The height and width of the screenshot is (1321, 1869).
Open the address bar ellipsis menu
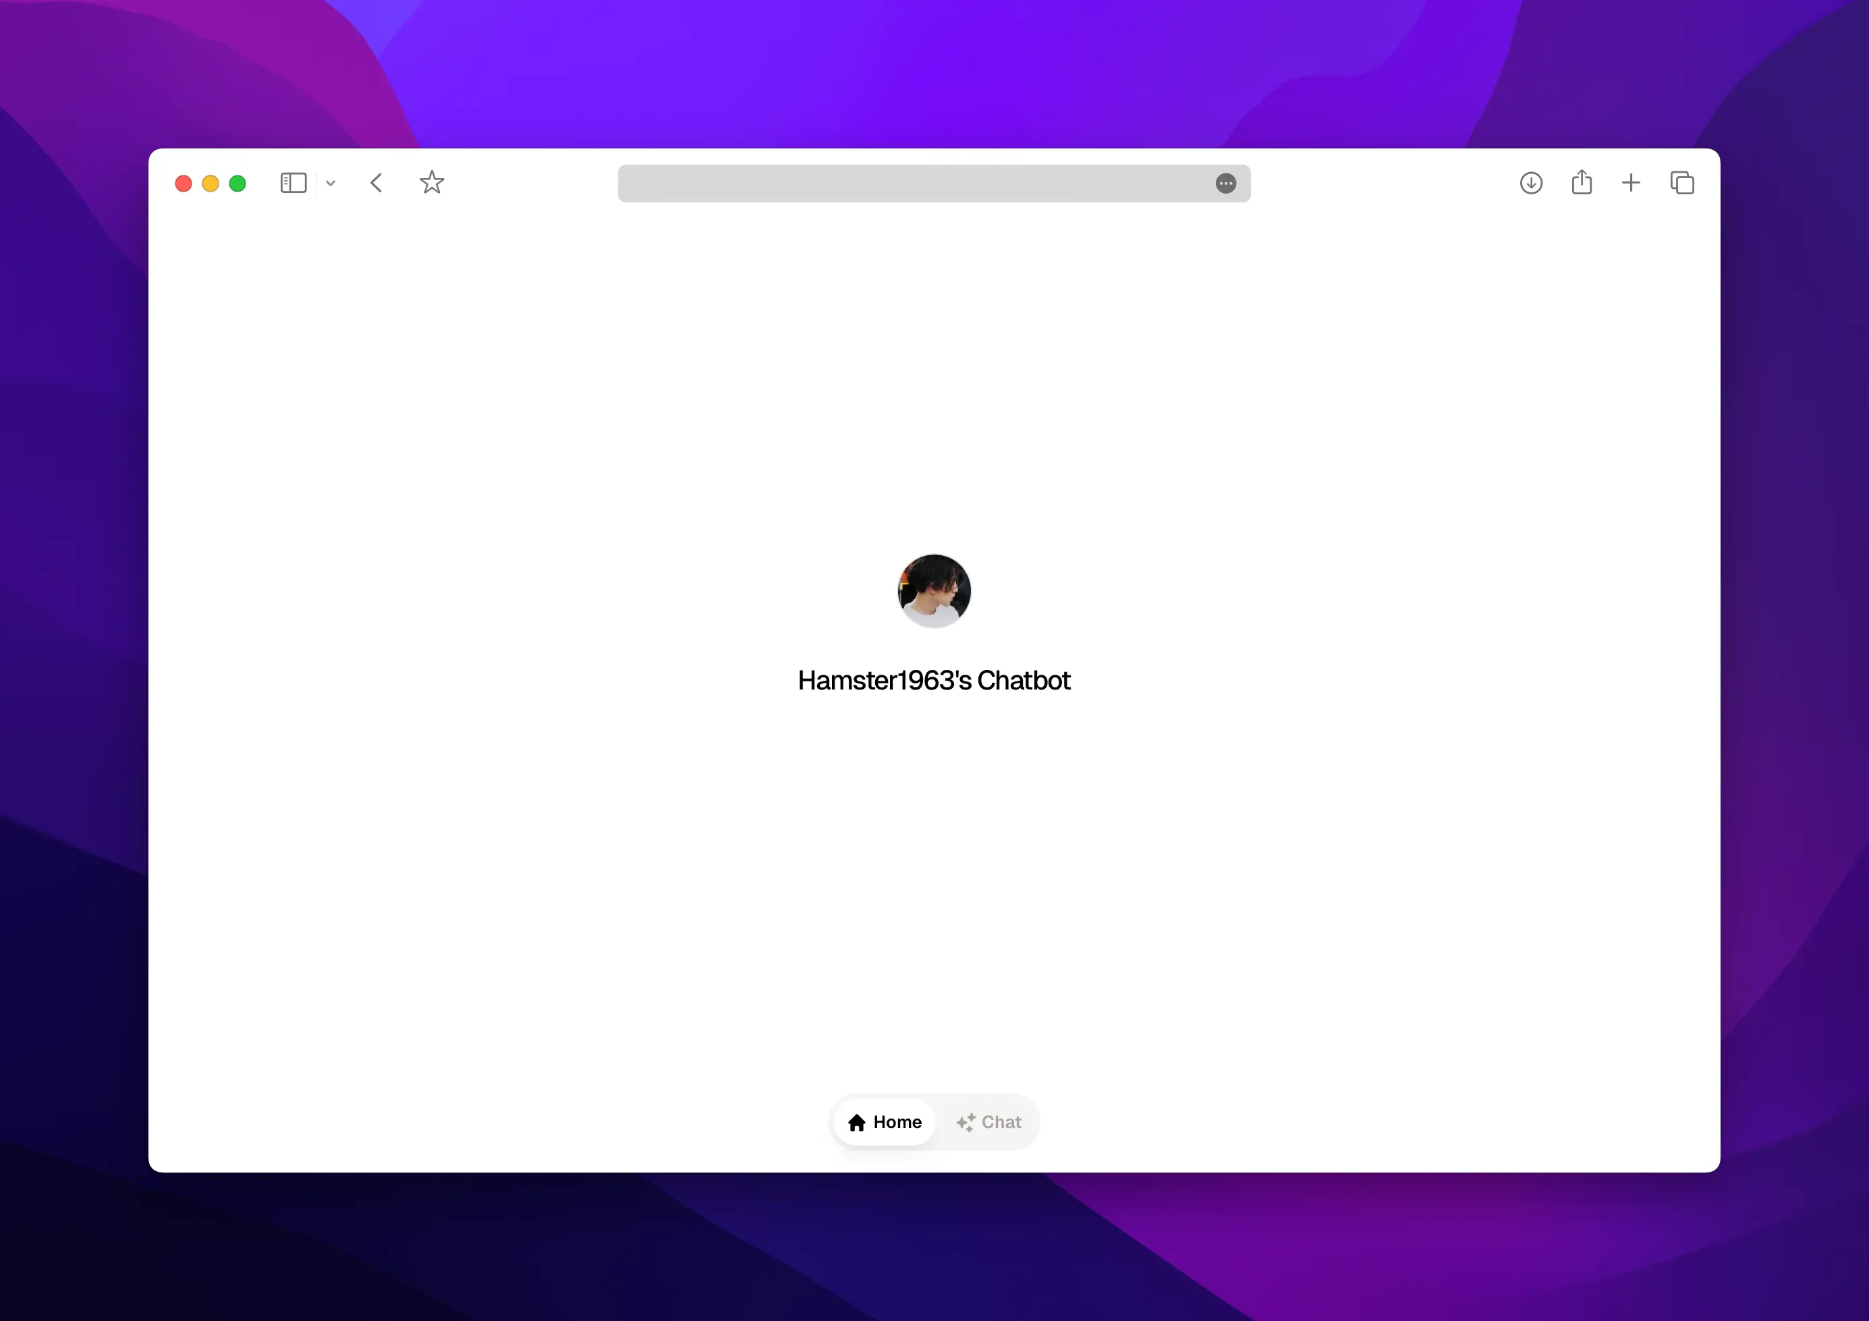[1226, 184]
